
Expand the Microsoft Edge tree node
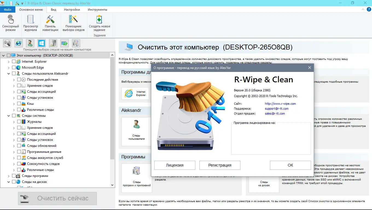point(9,68)
